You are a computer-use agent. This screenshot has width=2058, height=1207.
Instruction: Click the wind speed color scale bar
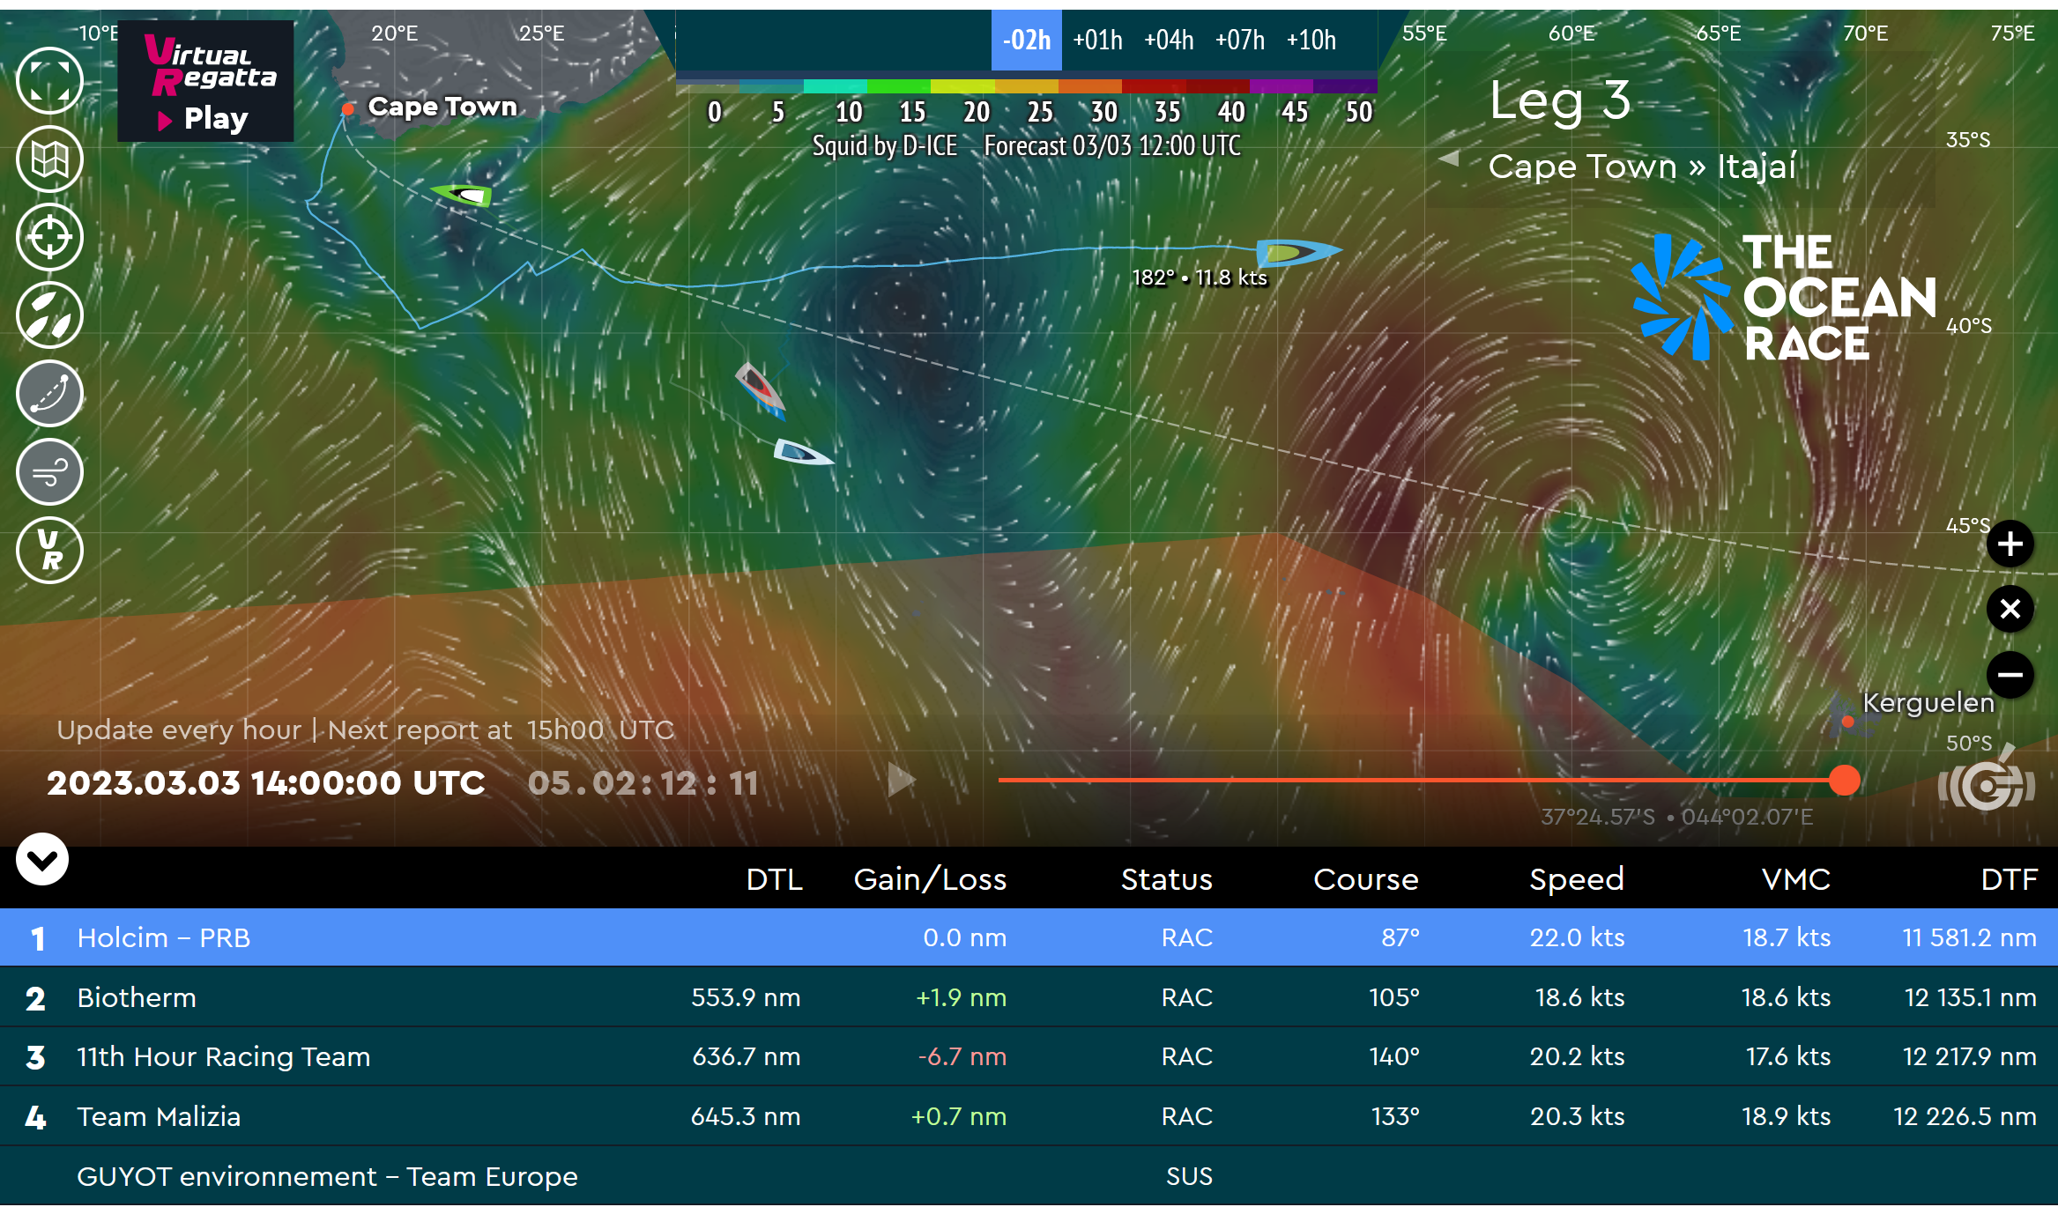1027,86
